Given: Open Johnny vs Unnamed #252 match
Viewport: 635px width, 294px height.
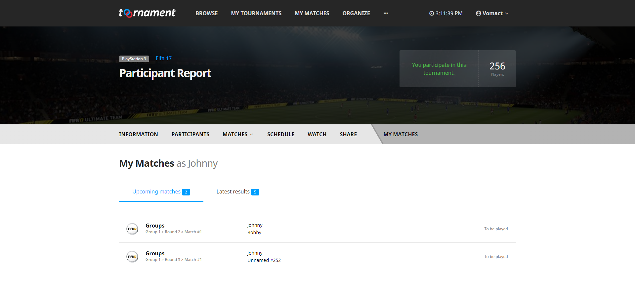Looking at the screenshot, I should click(x=317, y=257).
